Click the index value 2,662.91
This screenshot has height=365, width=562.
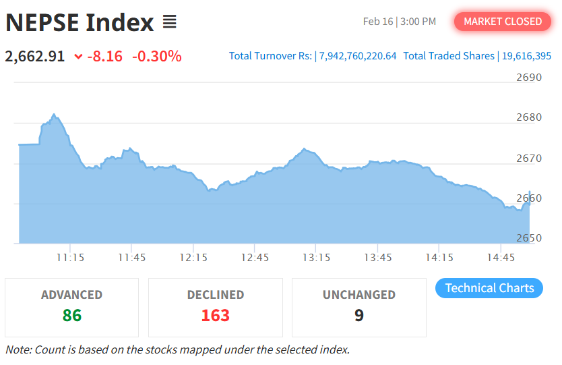tap(35, 56)
